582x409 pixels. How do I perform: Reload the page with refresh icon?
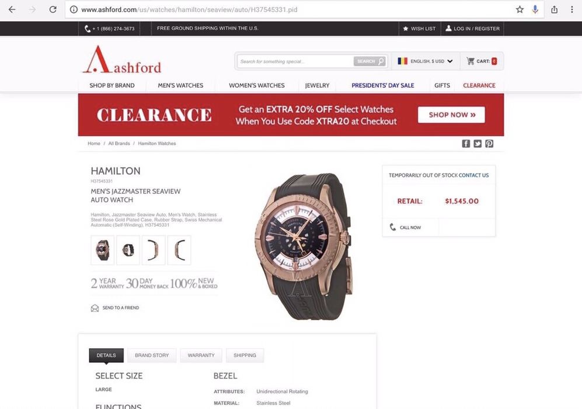coord(53,10)
